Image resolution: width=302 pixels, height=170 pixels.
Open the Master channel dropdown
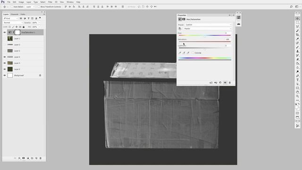pyautogui.click(x=208, y=29)
